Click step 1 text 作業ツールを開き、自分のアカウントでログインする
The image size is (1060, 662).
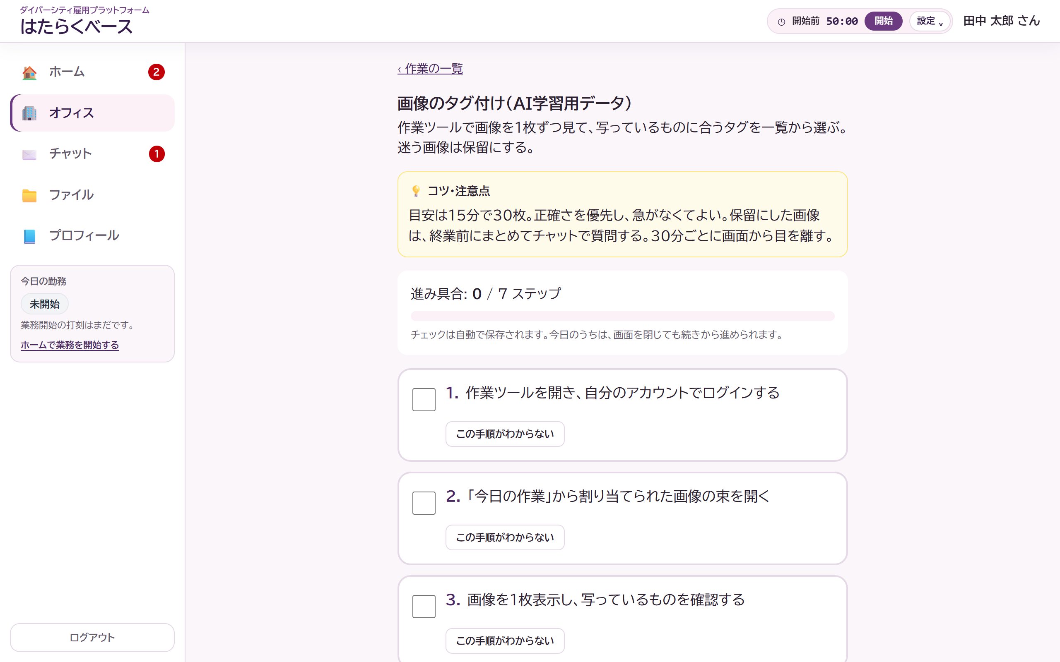pyautogui.click(x=622, y=393)
